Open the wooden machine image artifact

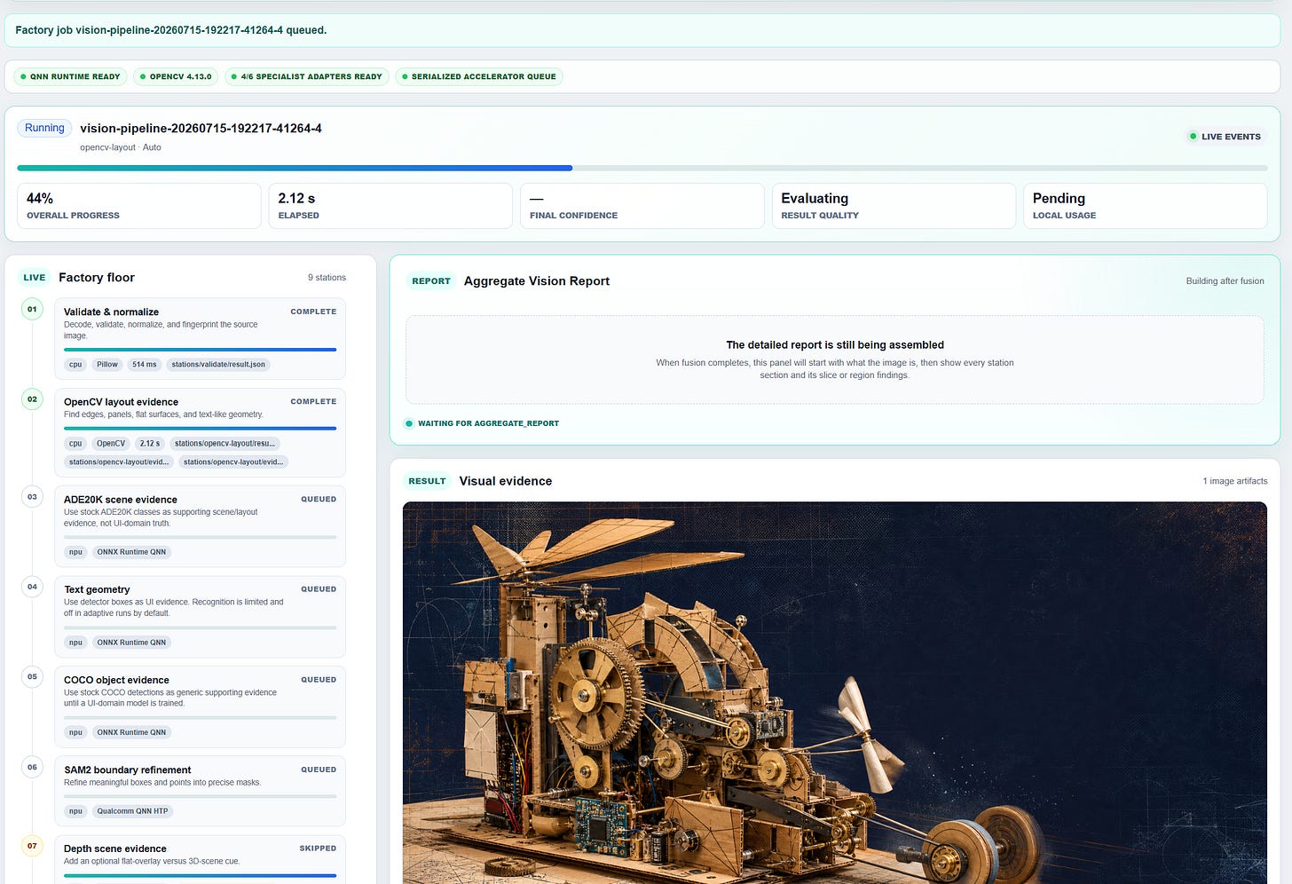[x=834, y=692]
